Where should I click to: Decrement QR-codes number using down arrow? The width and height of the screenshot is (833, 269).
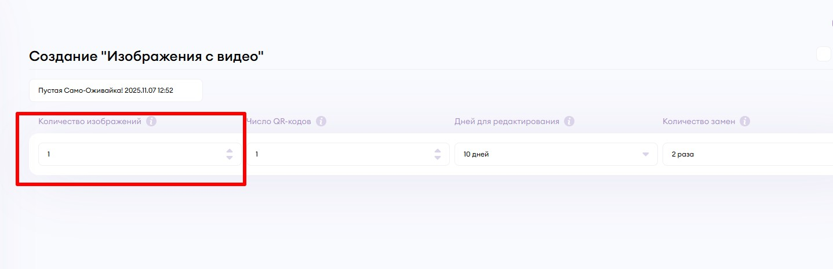(x=438, y=158)
